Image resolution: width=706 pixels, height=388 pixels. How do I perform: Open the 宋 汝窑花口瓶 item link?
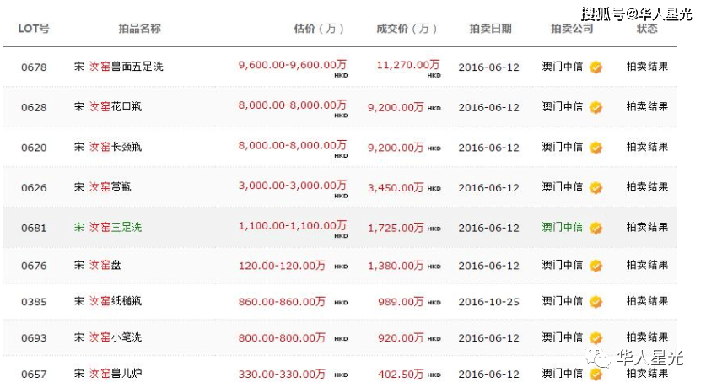(x=108, y=106)
